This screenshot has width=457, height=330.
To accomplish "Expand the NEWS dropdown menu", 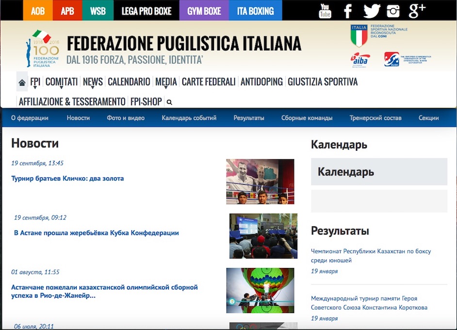I will pos(93,82).
